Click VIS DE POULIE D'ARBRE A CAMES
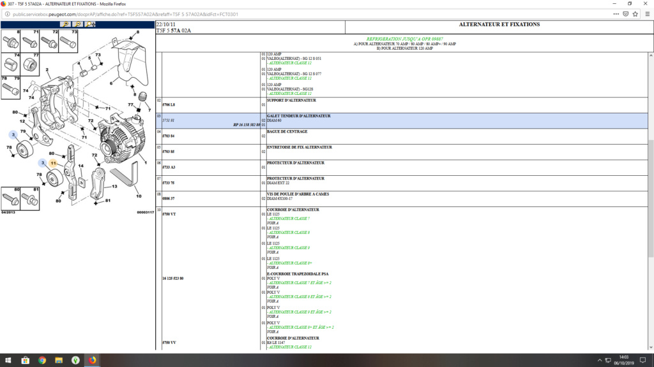Viewport: 654px width, 367px height. pyautogui.click(x=298, y=194)
